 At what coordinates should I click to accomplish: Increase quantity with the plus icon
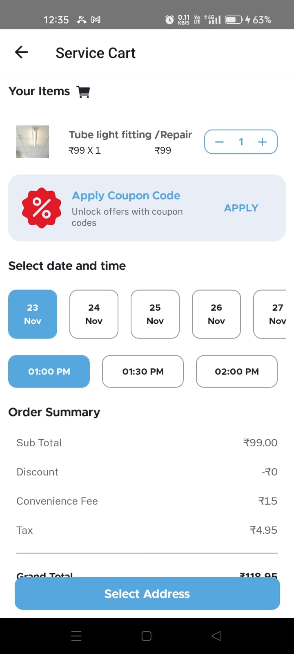[262, 142]
